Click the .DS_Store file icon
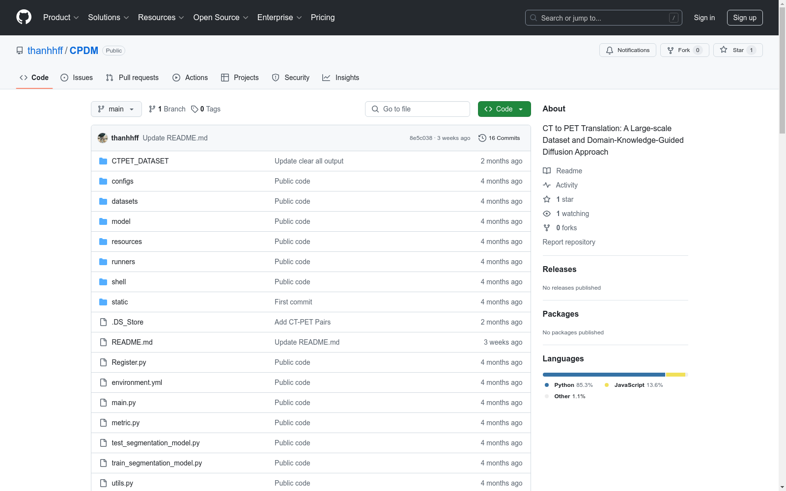 (103, 322)
